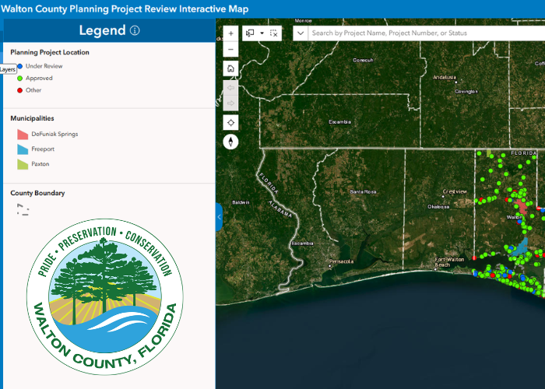Reset map to default home extent
Viewport: 545px width, 389px height.
(x=230, y=68)
